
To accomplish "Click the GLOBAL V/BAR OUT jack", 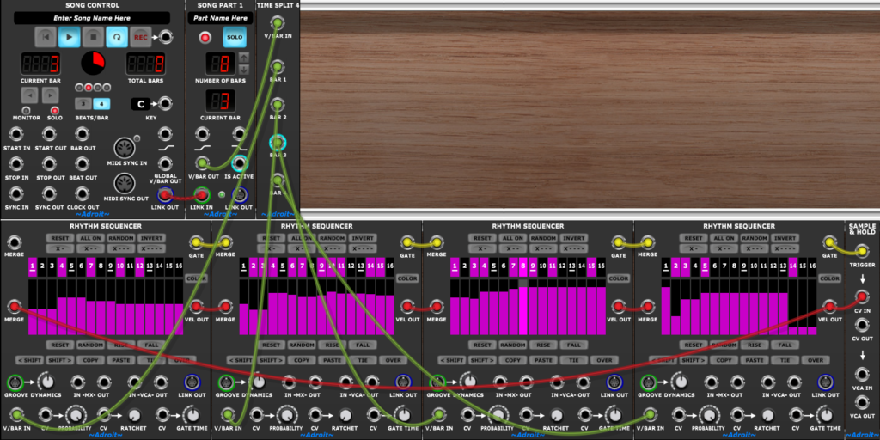I will [x=164, y=163].
